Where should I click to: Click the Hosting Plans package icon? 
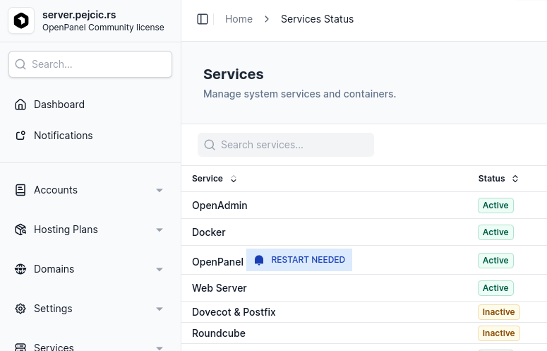point(20,230)
